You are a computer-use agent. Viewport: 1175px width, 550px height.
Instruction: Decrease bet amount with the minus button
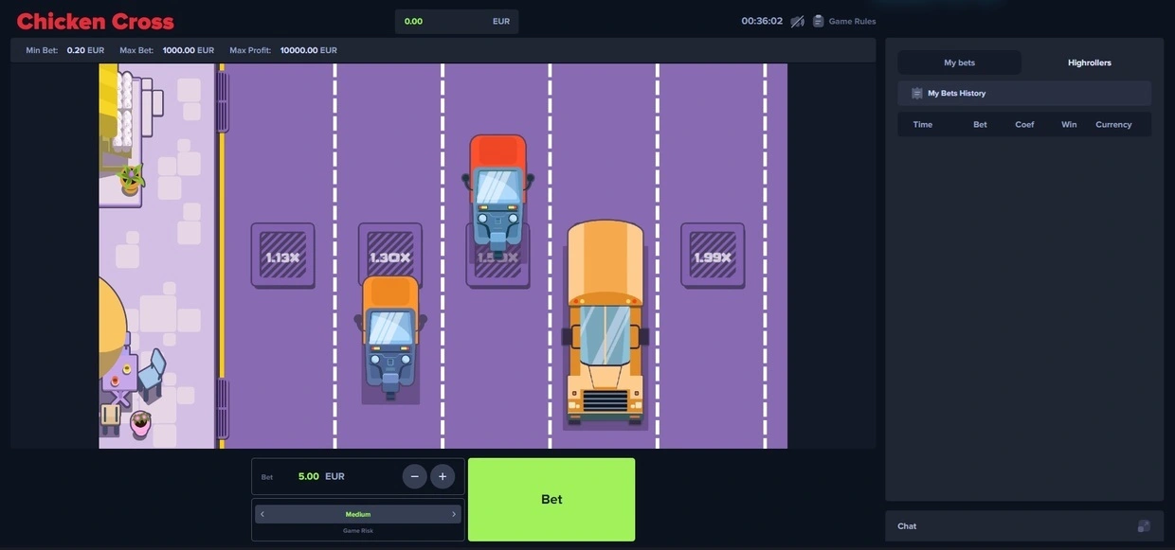[414, 476]
